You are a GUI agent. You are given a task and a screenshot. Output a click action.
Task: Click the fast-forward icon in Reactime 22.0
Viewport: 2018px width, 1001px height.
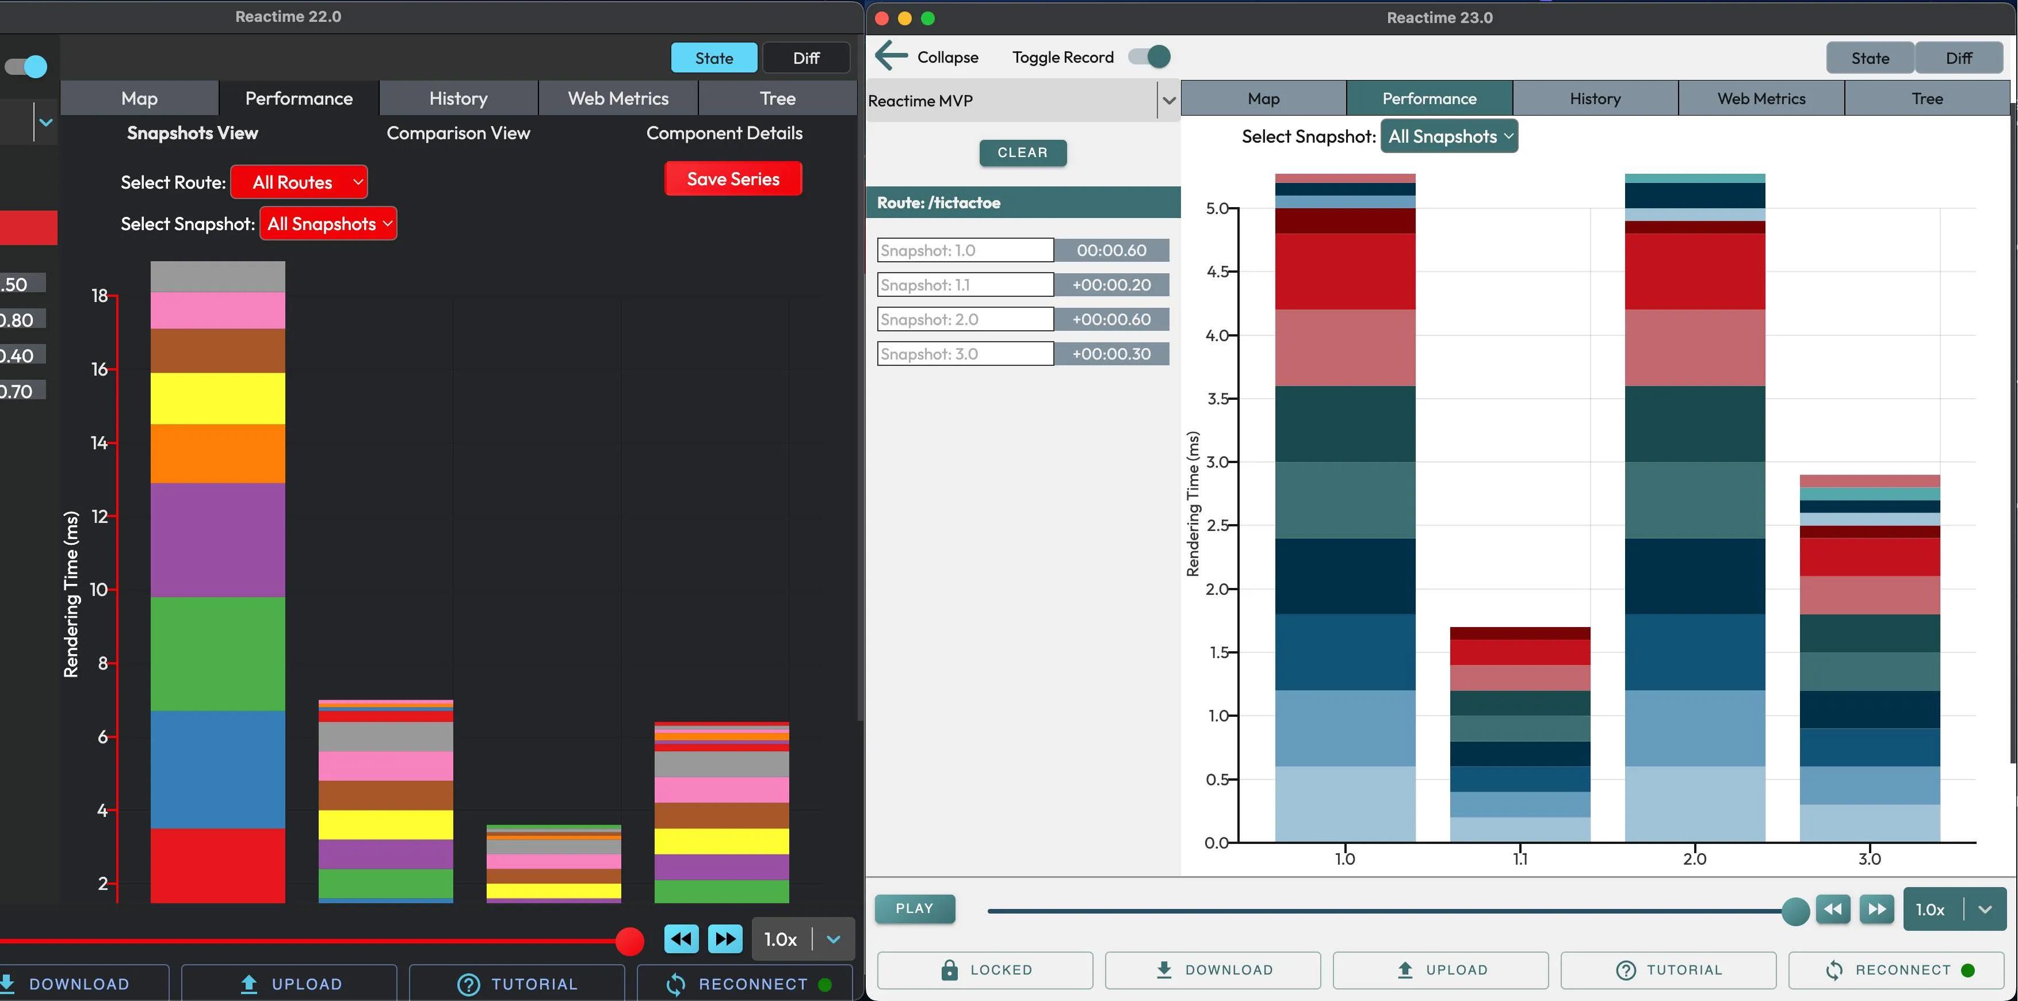[x=725, y=938]
